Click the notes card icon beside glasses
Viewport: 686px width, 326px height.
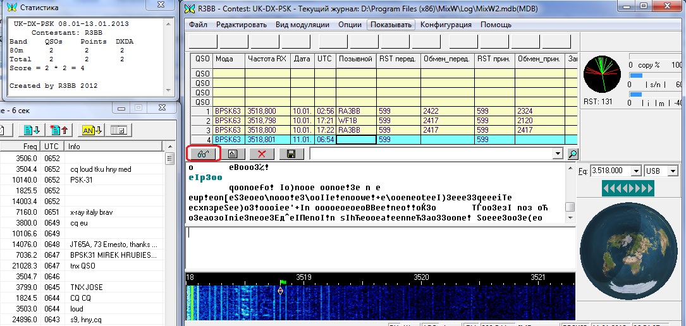pos(232,154)
